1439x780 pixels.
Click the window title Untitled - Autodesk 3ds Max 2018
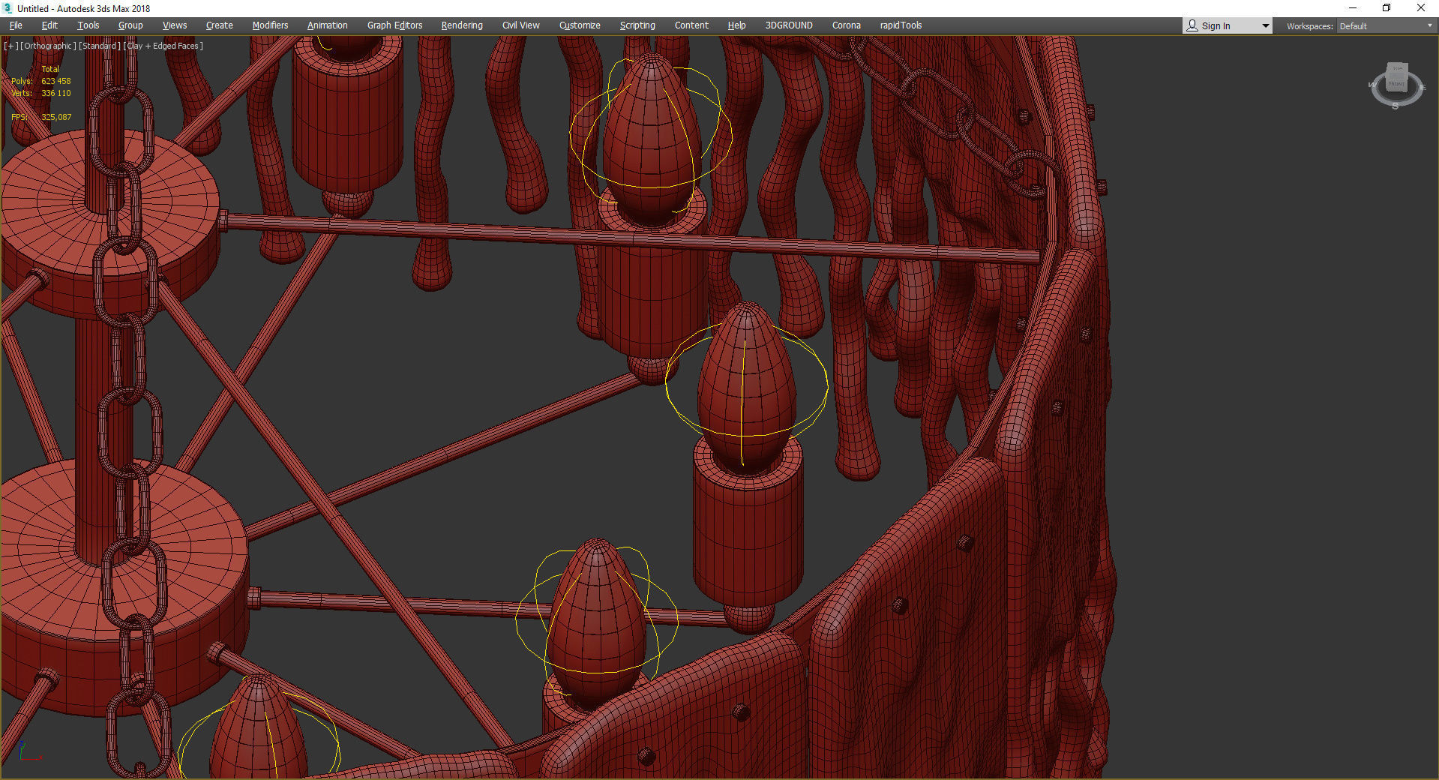click(83, 9)
